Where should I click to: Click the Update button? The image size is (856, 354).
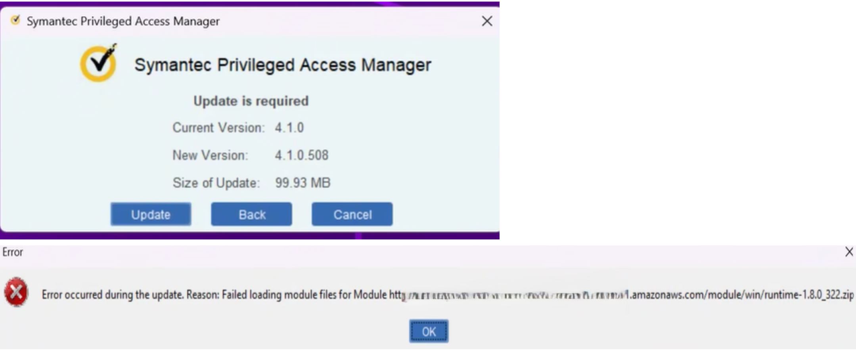click(151, 214)
